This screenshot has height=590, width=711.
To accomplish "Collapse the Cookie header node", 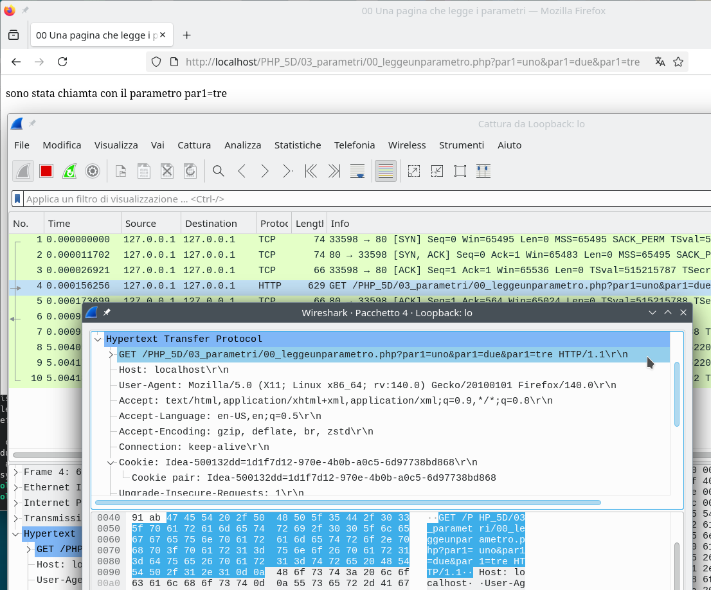I will point(111,463).
